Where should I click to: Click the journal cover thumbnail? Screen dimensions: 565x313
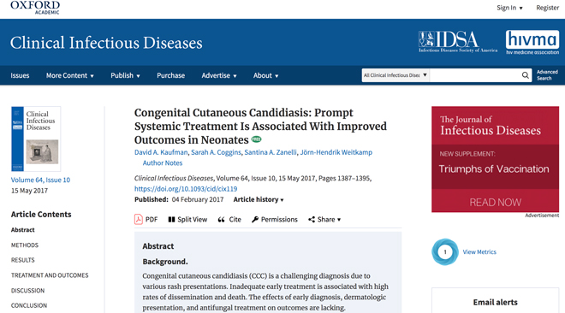coord(36,139)
